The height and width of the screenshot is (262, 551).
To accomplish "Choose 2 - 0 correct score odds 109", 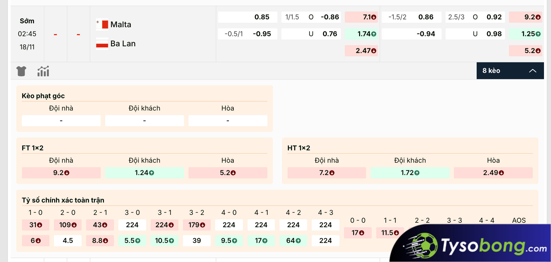I will click(68, 225).
